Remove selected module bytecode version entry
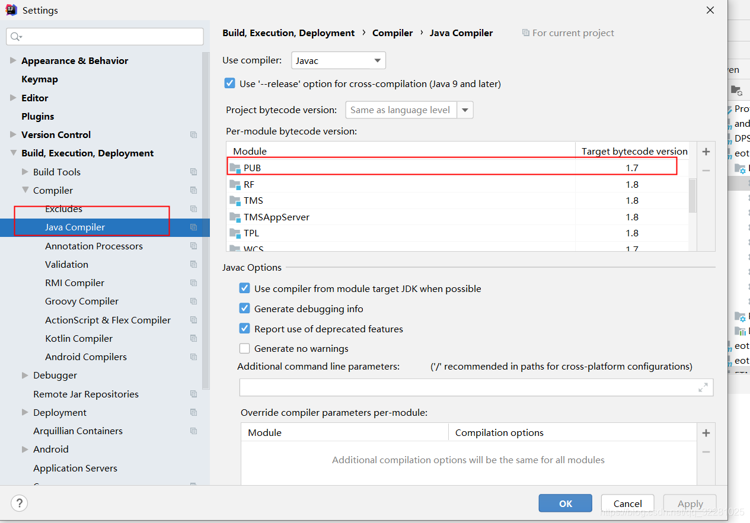Viewport: 750px width, 523px height. click(x=706, y=171)
